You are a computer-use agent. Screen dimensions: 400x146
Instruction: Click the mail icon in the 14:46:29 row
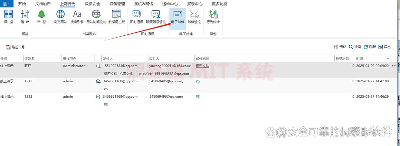98,97
